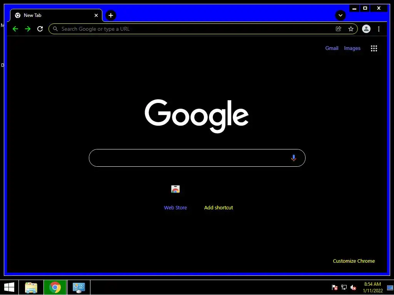Maximize the Chrome window

365,8
